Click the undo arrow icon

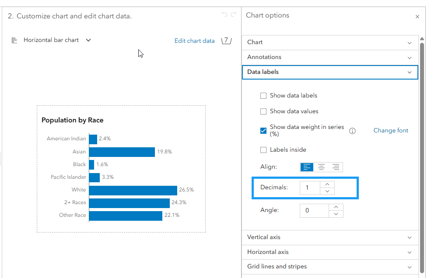tap(224, 15)
